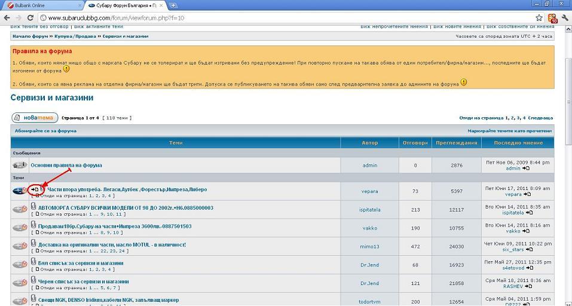
Task: Click the locked announcement icon for Основни правила
Action: tap(20, 165)
